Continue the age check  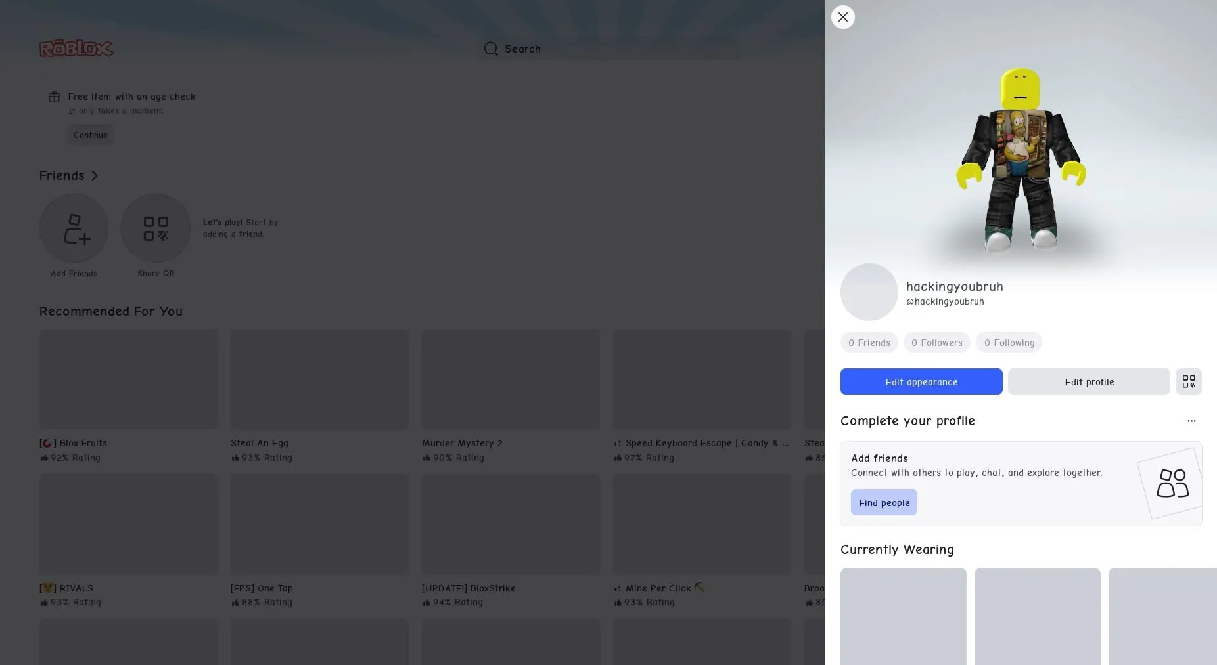(91, 135)
